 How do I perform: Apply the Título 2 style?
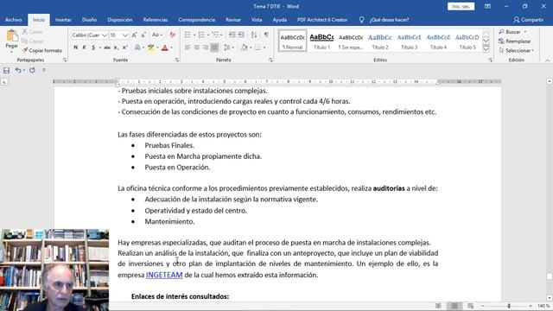point(380,41)
